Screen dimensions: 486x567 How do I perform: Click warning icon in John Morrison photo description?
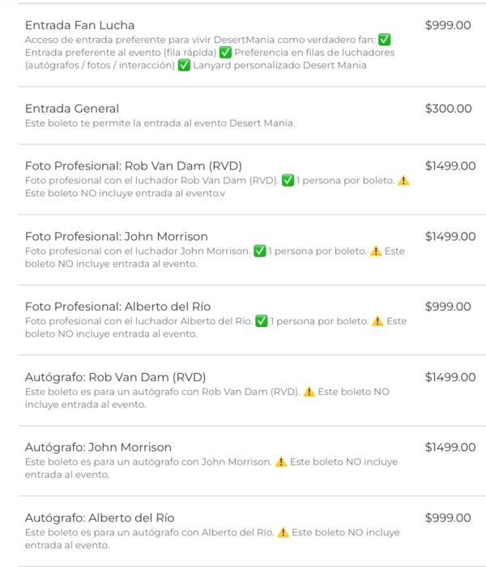(376, 251)
